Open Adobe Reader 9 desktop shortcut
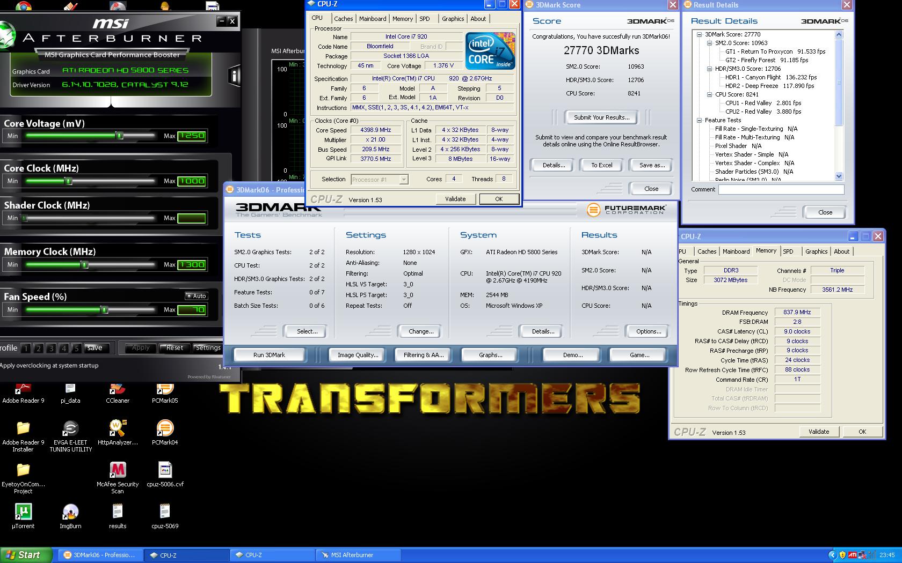Screen dimensions: 902x563 tap(23, 393)
